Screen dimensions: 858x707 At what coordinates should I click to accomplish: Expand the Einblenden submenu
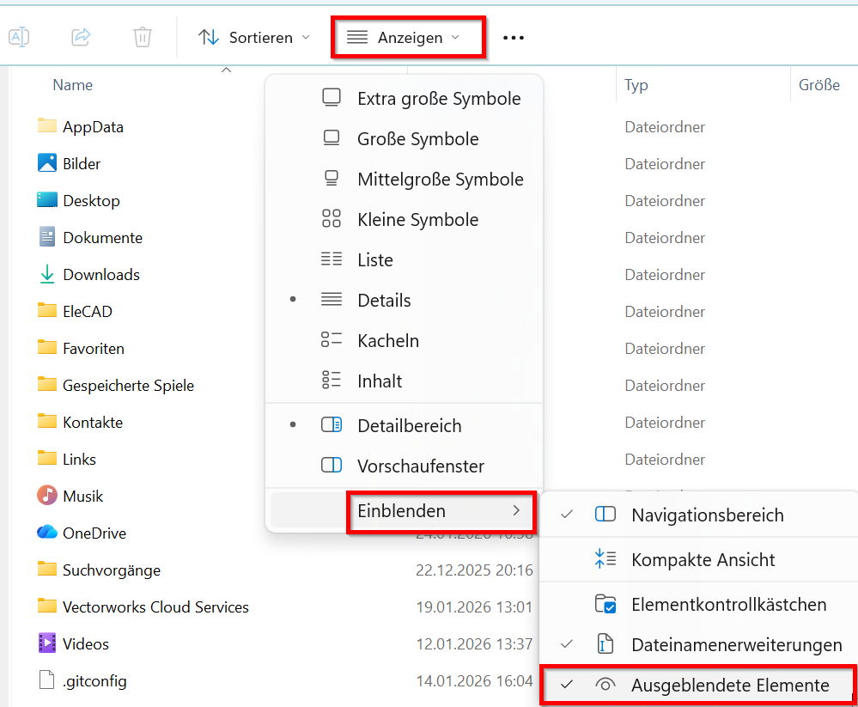440,511
